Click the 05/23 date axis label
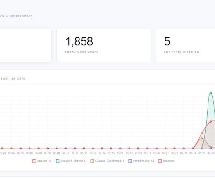The image size is (215, 178). pyautogui.click(x=184, y=153)
